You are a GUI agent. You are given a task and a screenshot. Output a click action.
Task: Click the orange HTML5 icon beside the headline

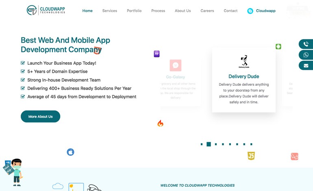pos(97,50)
